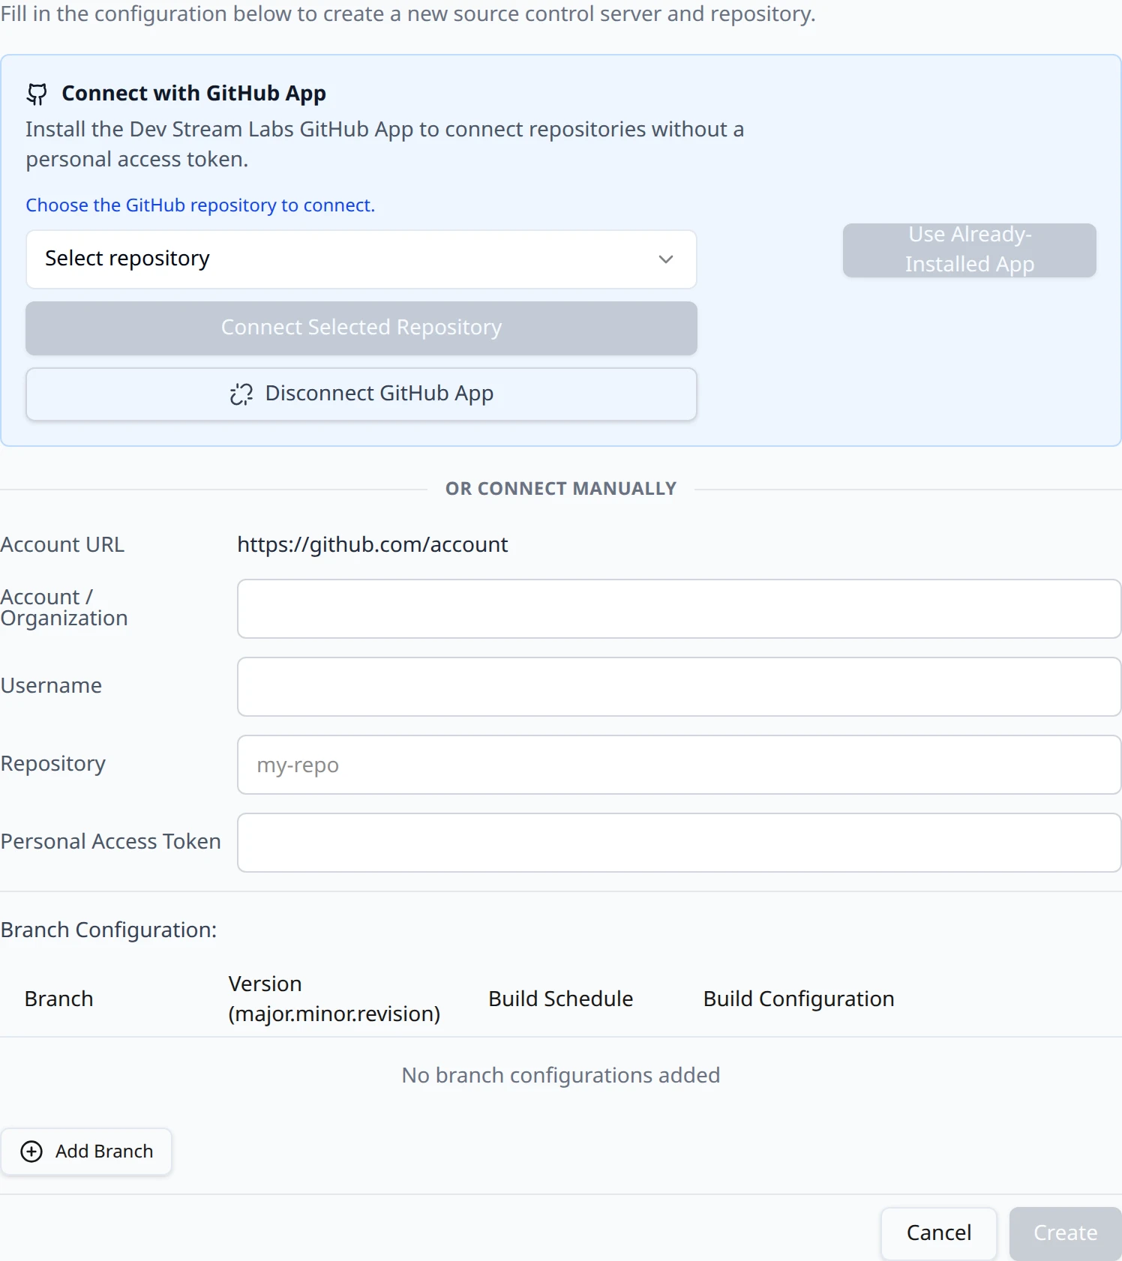Click the Personal Access Token field
Viewport: 1122px width, 1261px height.
click(x=679, y=843)
